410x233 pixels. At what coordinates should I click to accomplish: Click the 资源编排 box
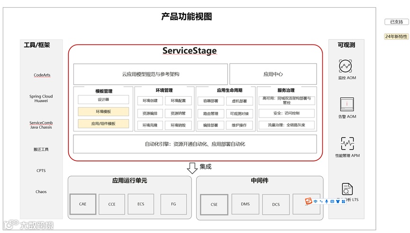pos(150,113)
